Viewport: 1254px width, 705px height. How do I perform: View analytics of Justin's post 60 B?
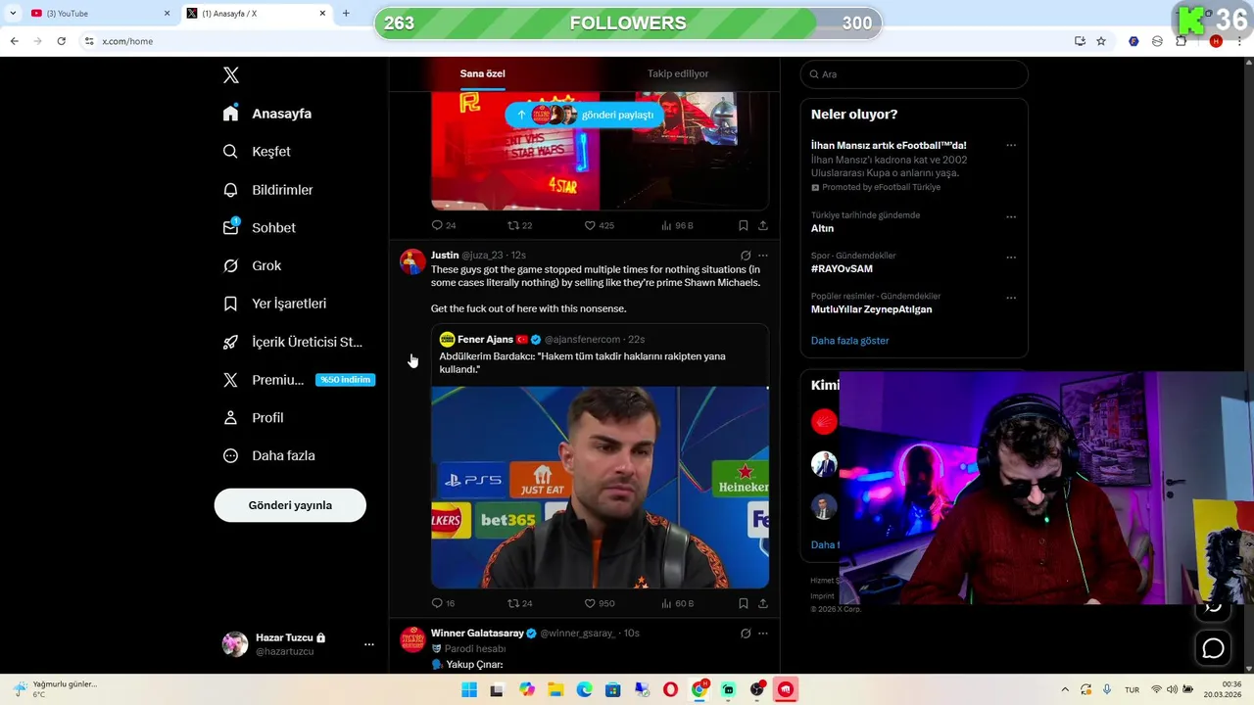click(677, 604)
